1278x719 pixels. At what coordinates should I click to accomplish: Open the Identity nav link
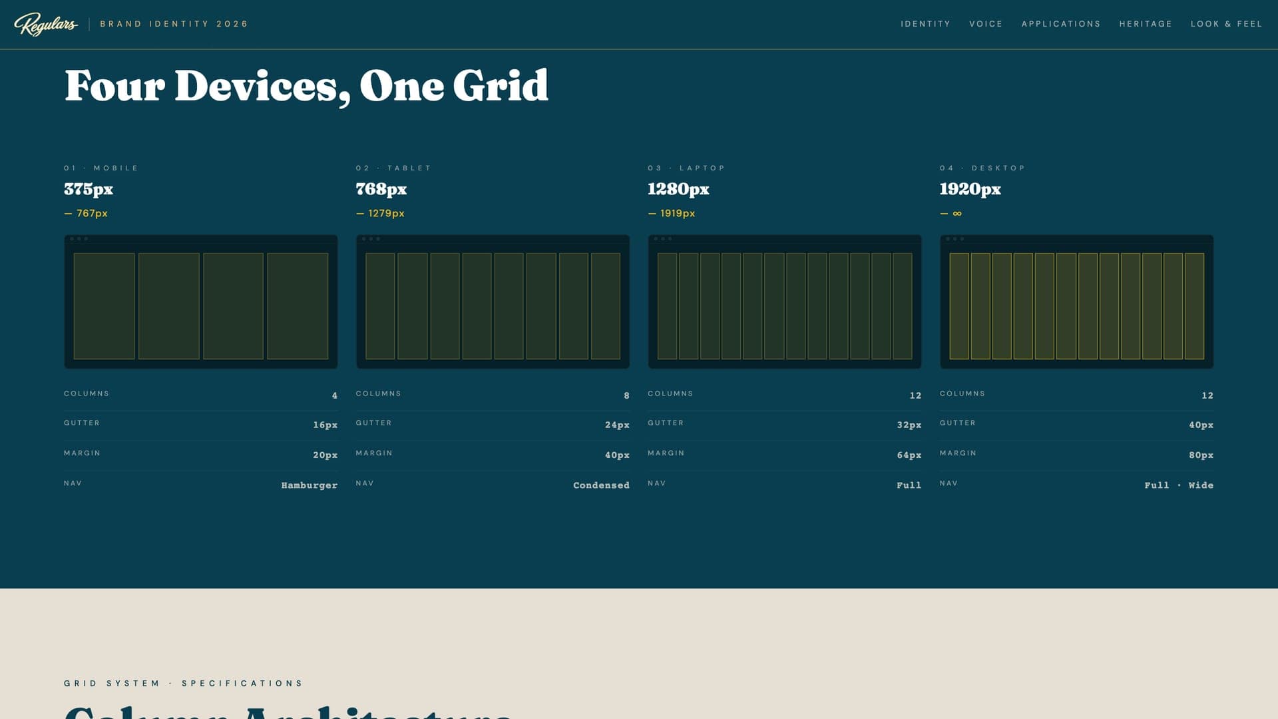[x=925, y=24]
